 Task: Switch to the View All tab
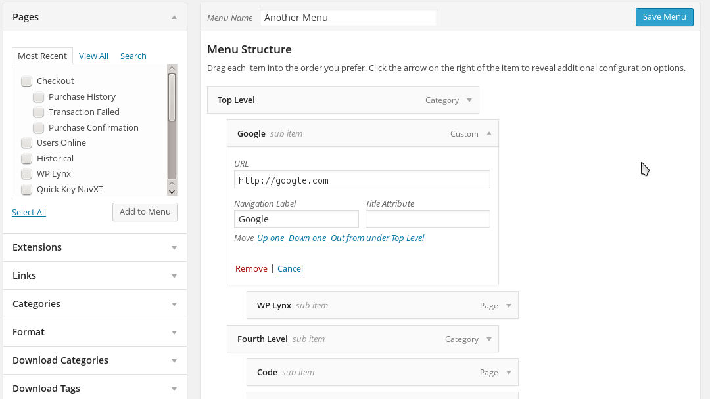click(x=93, y=56)
